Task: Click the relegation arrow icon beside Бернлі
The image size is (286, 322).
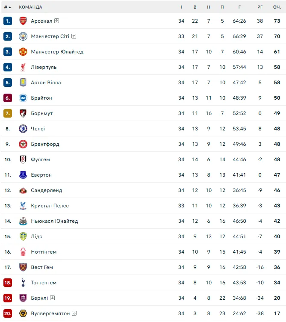Action: pyautogui.click(x=52, y=298)
